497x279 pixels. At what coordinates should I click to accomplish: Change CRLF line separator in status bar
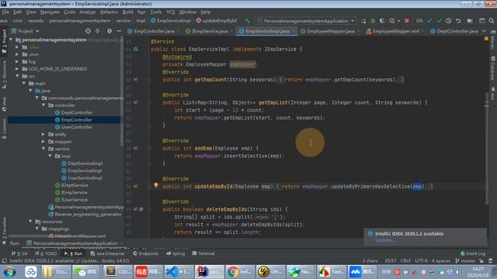(405, 261)
